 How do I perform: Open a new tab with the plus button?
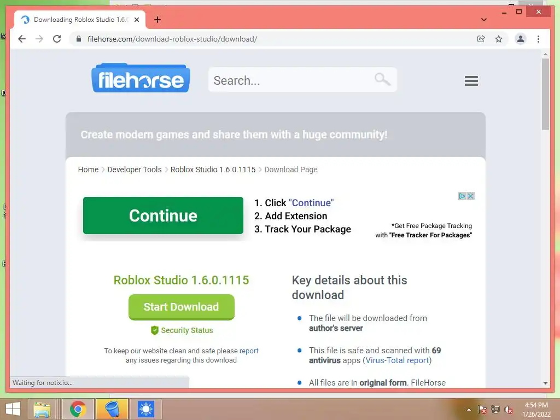pyautogui.click(x=157, y=20)
